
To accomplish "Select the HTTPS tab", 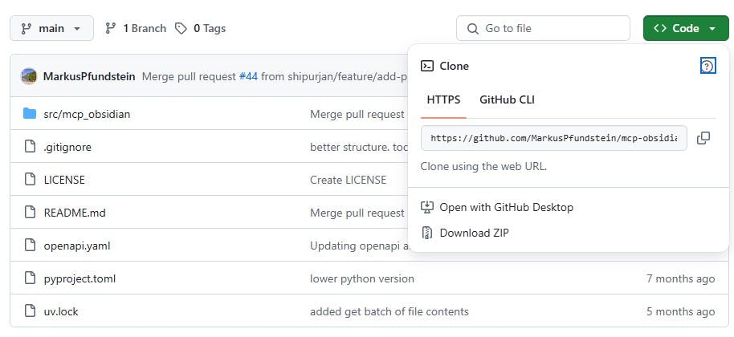I will tap(443, 99).
